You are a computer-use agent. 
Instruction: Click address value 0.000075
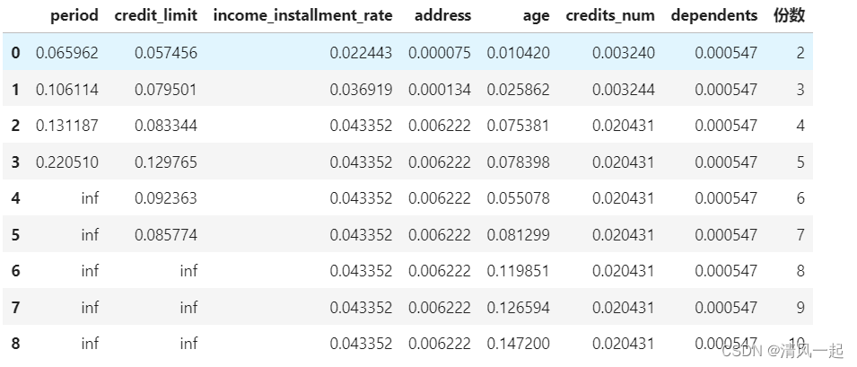pos(440,52)
